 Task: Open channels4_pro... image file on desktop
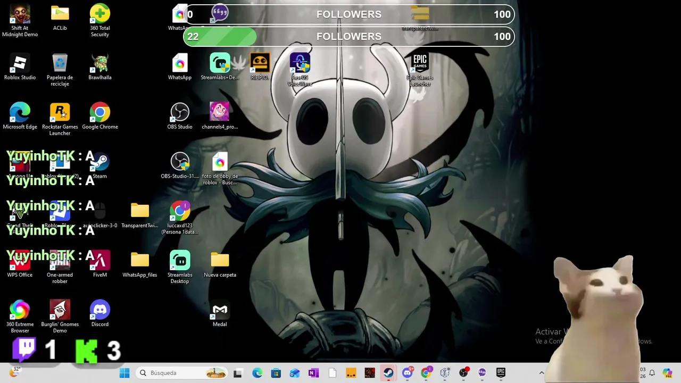[x=220, y=116]
